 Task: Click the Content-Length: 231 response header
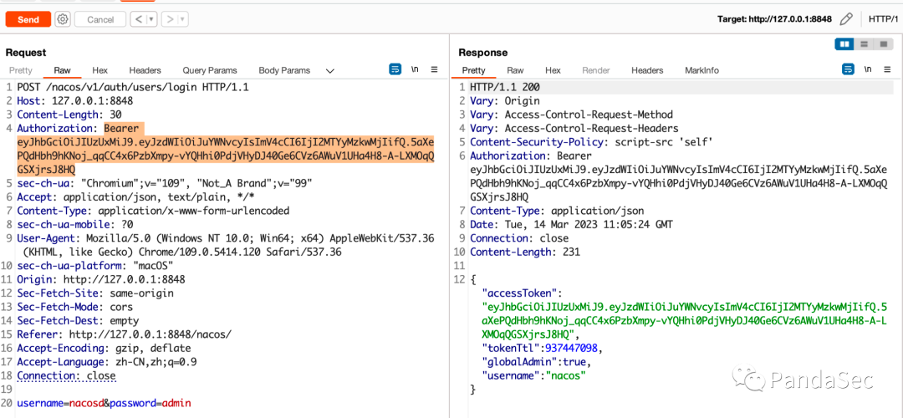pos(525,252)
